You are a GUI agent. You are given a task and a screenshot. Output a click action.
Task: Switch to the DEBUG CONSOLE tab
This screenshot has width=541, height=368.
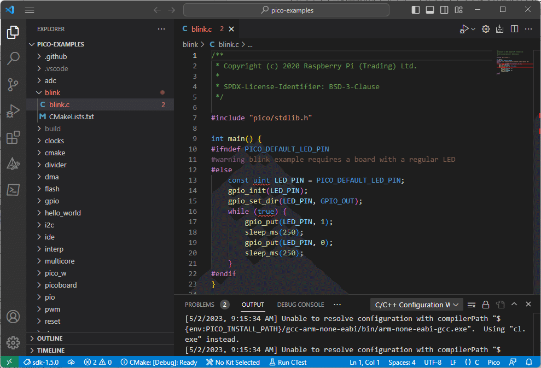tap(299, 305)
